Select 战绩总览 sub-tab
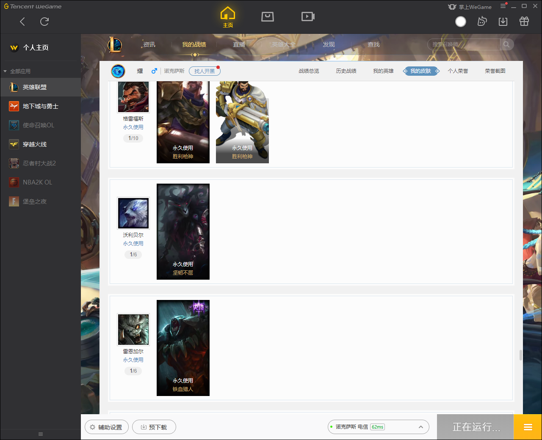This screenshot has width=542, height=440. pyautogui.click(x=309, y=71)
